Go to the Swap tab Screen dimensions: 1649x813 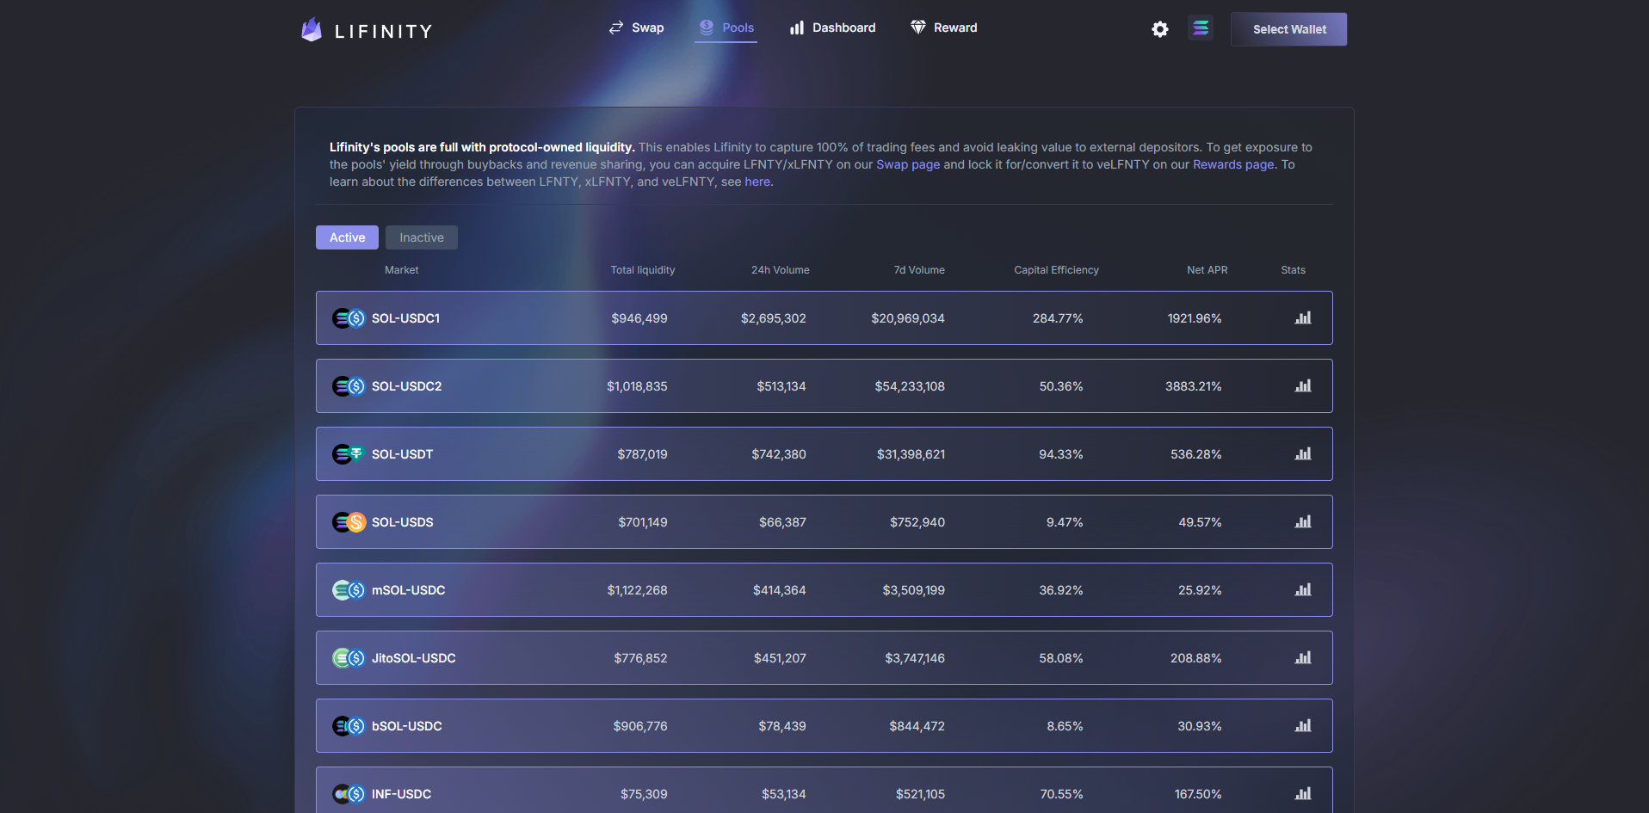point(637,28)
